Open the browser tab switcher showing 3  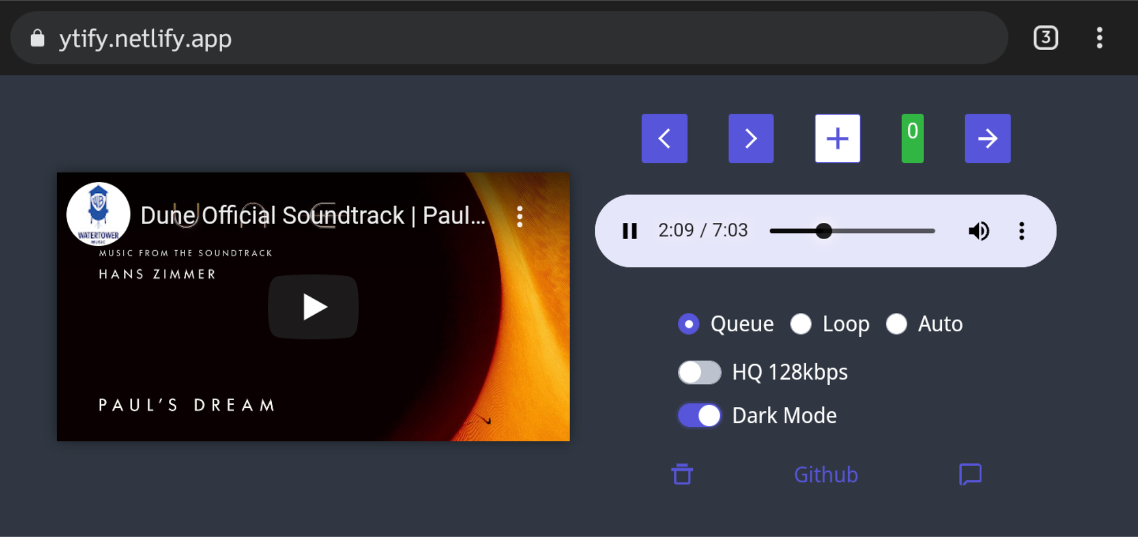[x=1046, y=38]
